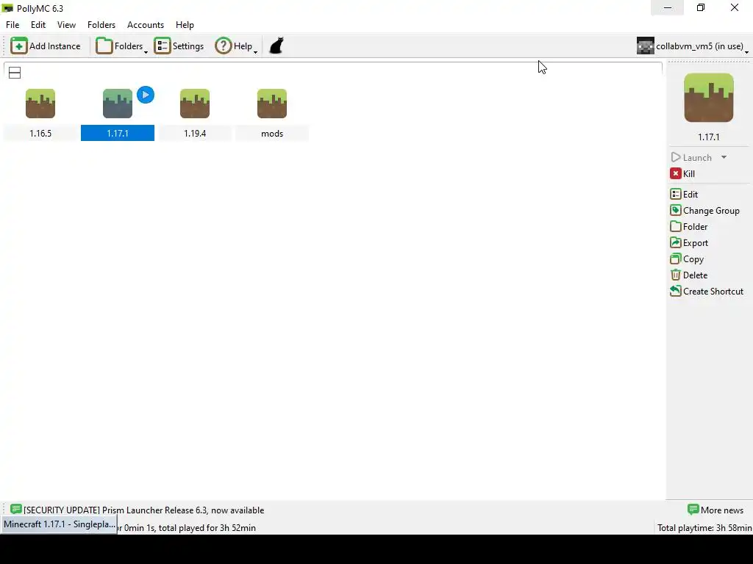Click the Total playtime status text
753x564 pixels.
click(704, 528)
